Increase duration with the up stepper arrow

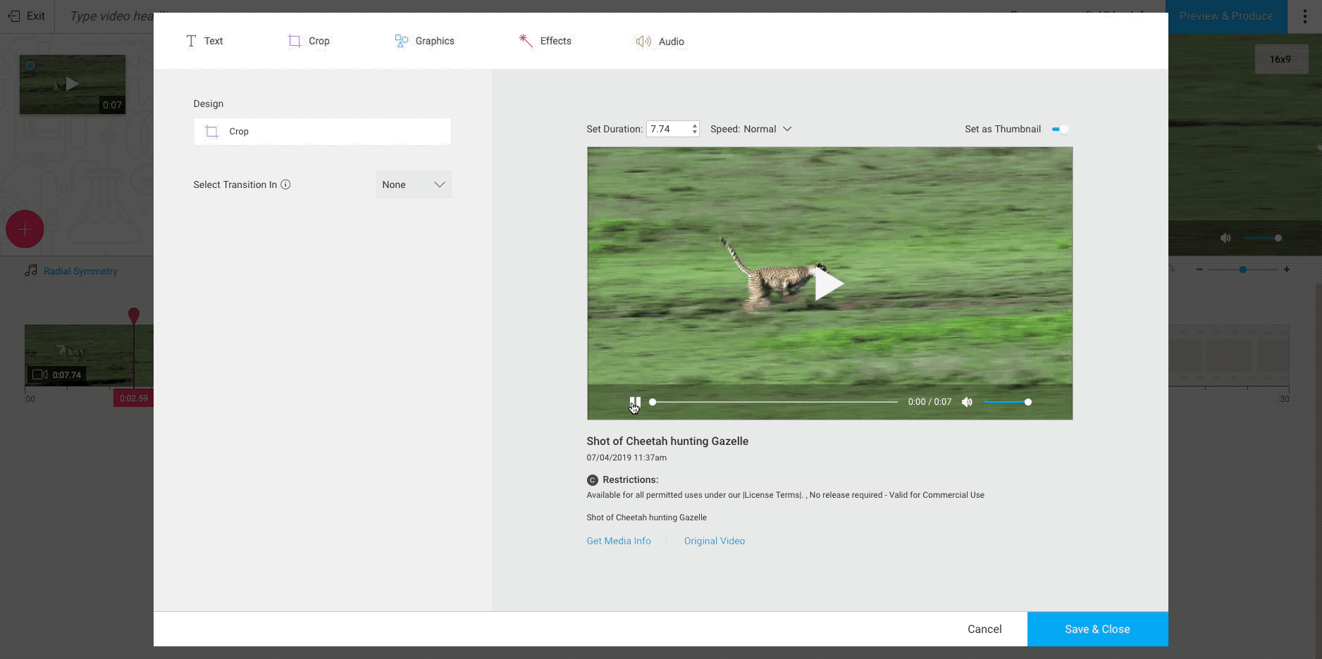[x=695, y=125]
